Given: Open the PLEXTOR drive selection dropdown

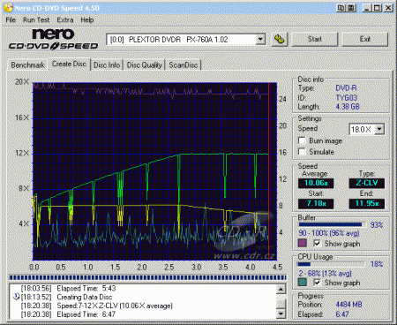Looking at the screenshot, I should tap(260, 39).
